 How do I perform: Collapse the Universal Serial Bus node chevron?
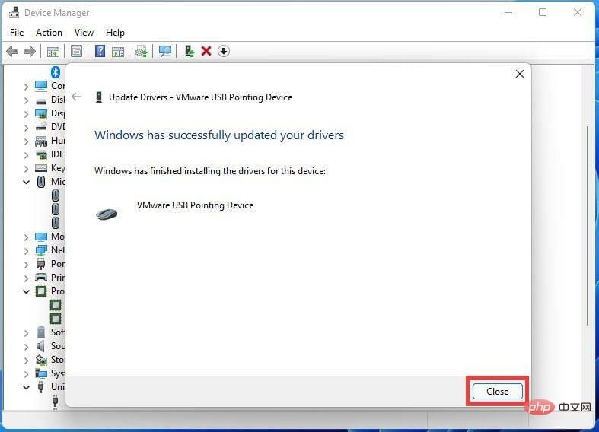(x=26, y=387)
